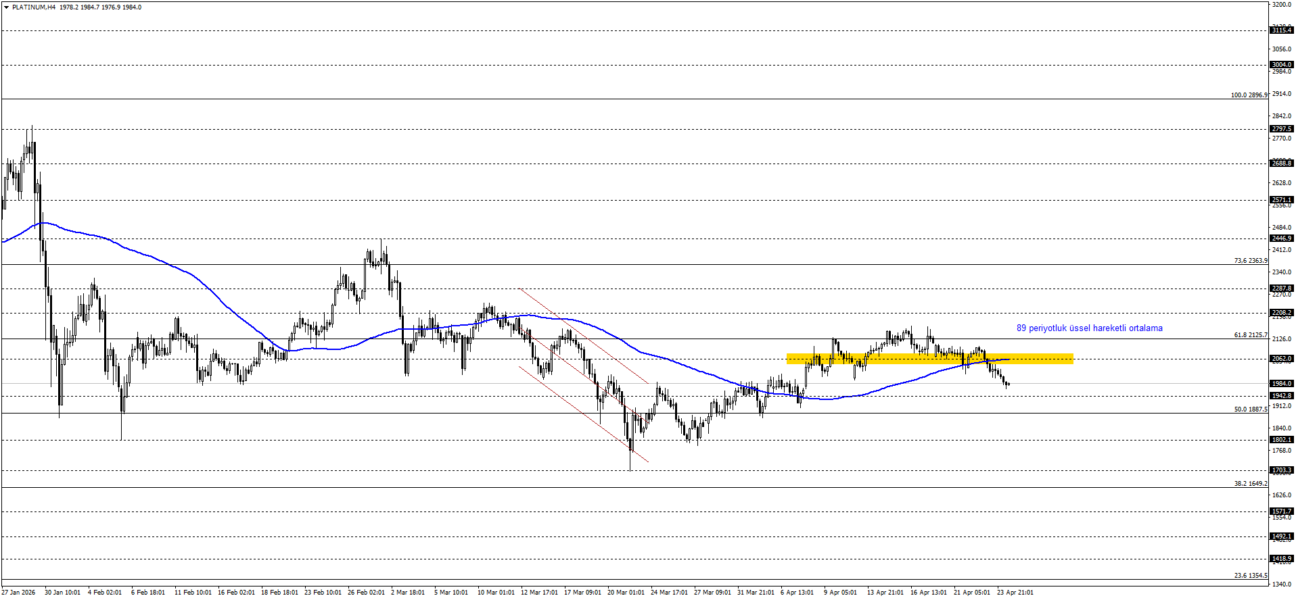
Task: Click the 2571.1 price level tag
Action: point(1282,200)
